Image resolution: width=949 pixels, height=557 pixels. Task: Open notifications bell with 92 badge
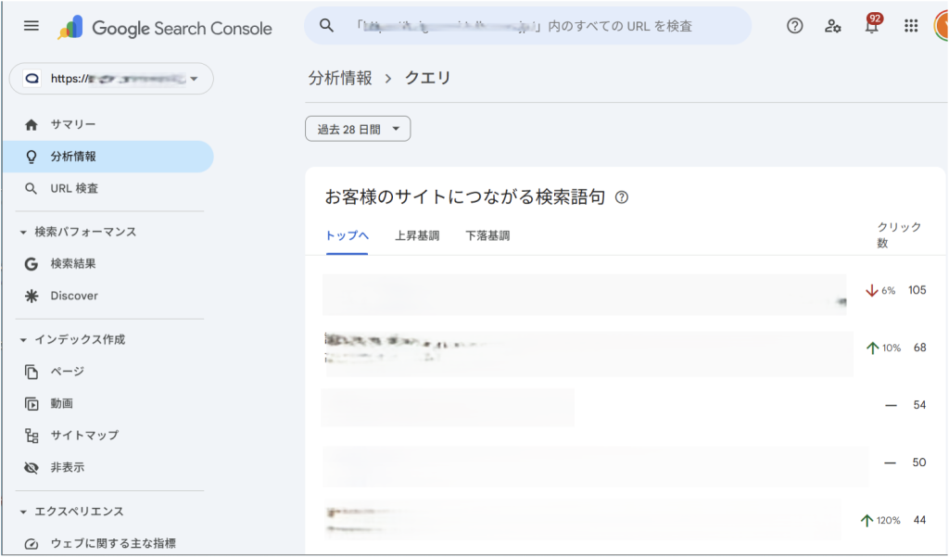coord(871,26)
